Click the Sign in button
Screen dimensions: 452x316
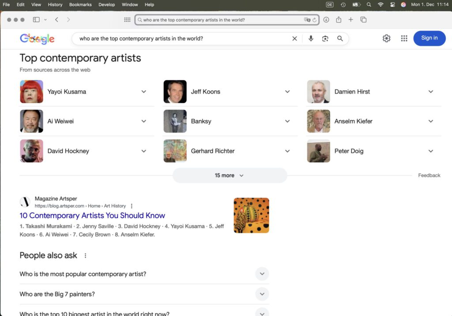point(429,38)
